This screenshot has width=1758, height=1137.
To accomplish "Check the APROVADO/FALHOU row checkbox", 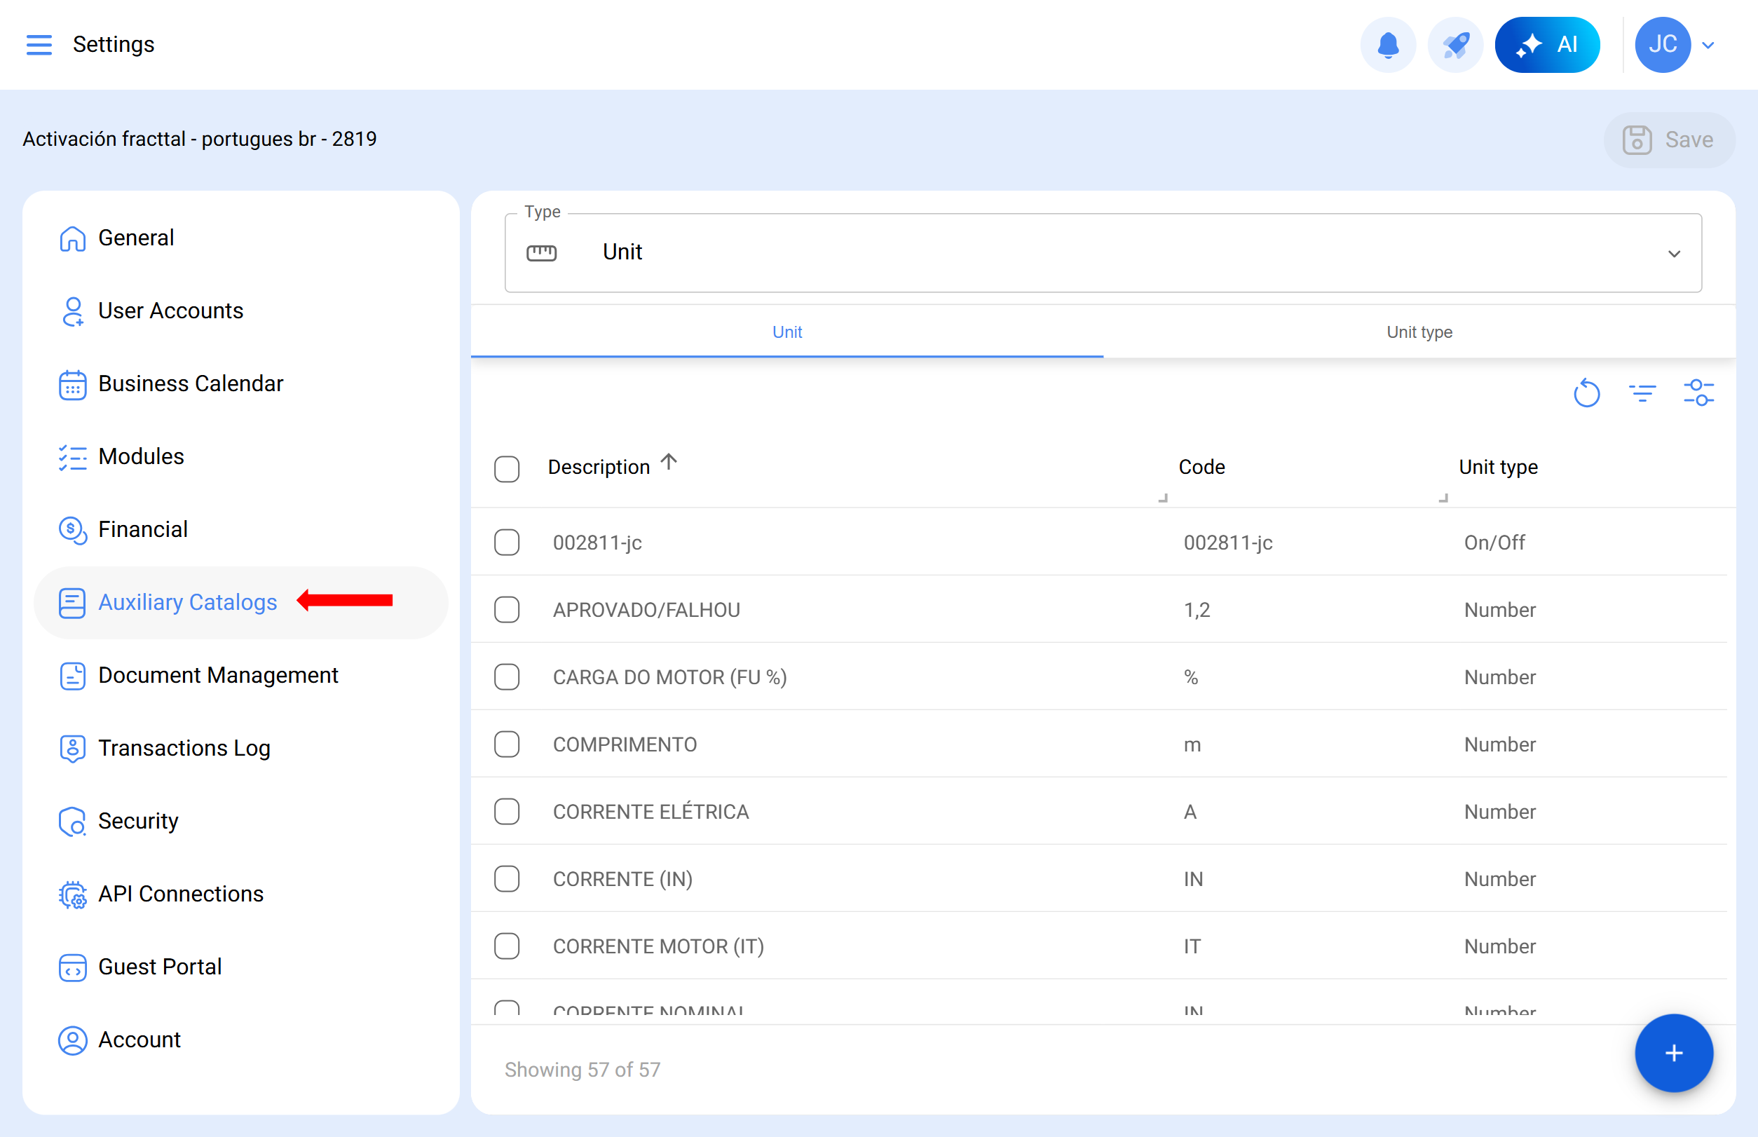I will (x=507, y=610).
